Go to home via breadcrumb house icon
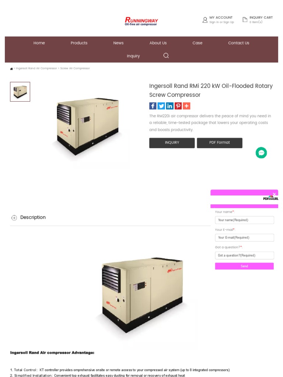The height and width of the screenshot is (377, 283). pyautogui.click(x=11, y=69)
